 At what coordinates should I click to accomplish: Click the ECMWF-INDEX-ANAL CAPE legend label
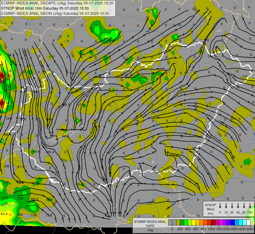coord(150,224)
